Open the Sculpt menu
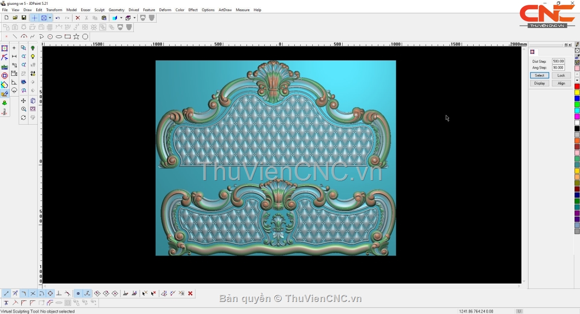Viewport: 580px width, 314px height. click(x=99, y=10)
